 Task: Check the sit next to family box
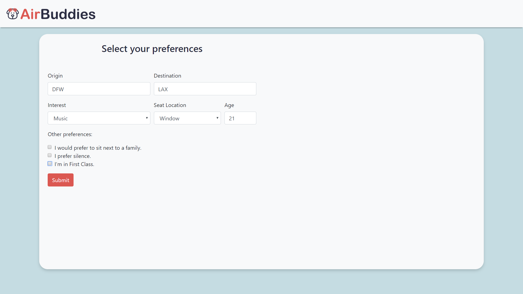[x=50, y=147]
